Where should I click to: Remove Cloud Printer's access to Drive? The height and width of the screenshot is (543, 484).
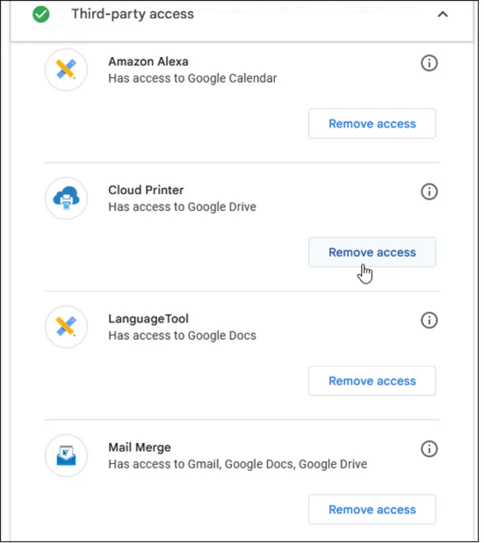[x=372, y=253]
